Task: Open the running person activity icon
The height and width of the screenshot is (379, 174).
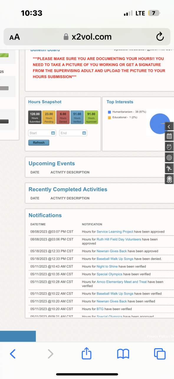Action: (x=169, y=168)
